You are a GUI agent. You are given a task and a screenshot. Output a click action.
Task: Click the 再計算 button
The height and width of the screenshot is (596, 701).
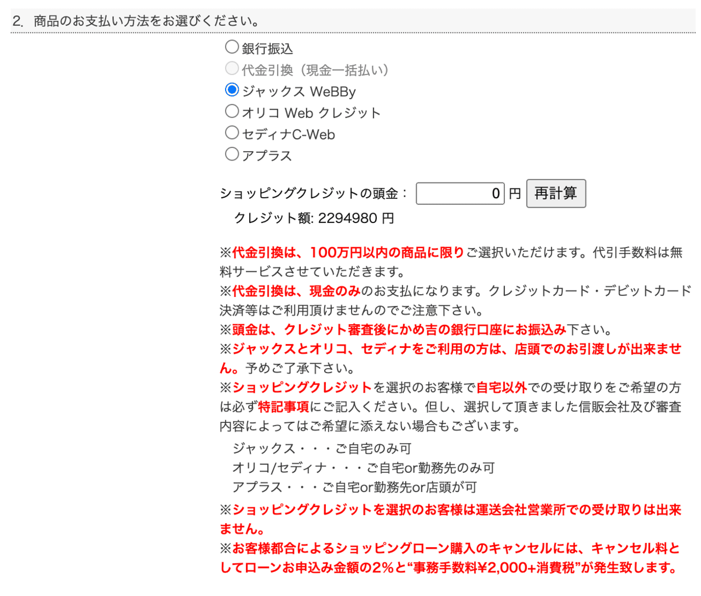[x=556, y=193]
